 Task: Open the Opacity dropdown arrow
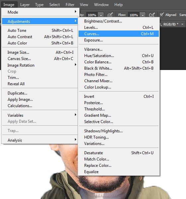[101, 15]
